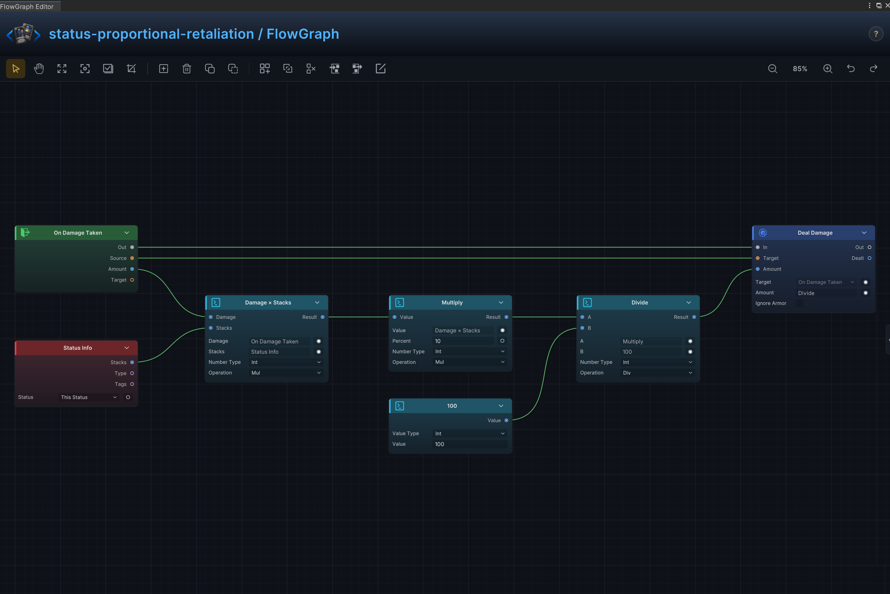Open Operation dropdown in Damage × Stacks
Image resolution: width=890 pixels, height=594 pixels.
point(286,373)
